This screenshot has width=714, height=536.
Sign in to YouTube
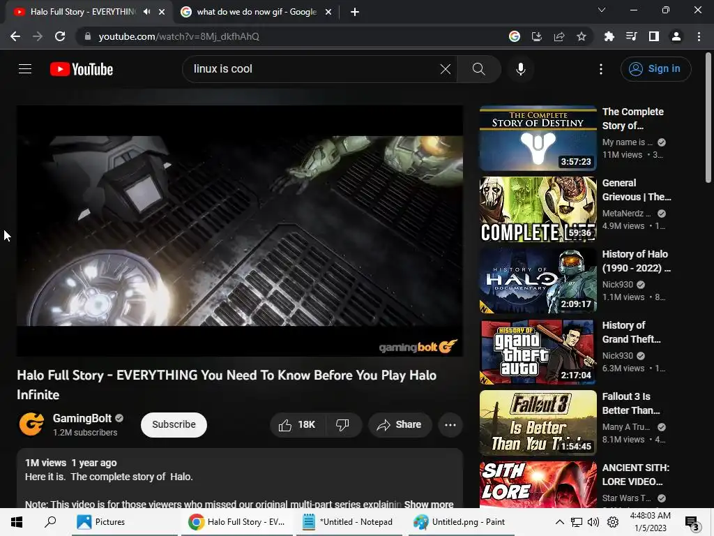click(x=655, y=69)
